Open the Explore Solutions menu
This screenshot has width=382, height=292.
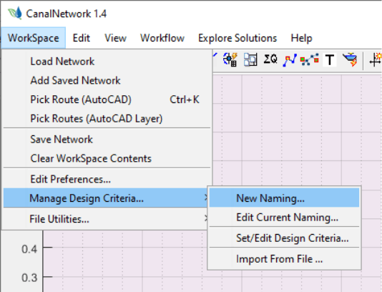(x=237, y=38)
